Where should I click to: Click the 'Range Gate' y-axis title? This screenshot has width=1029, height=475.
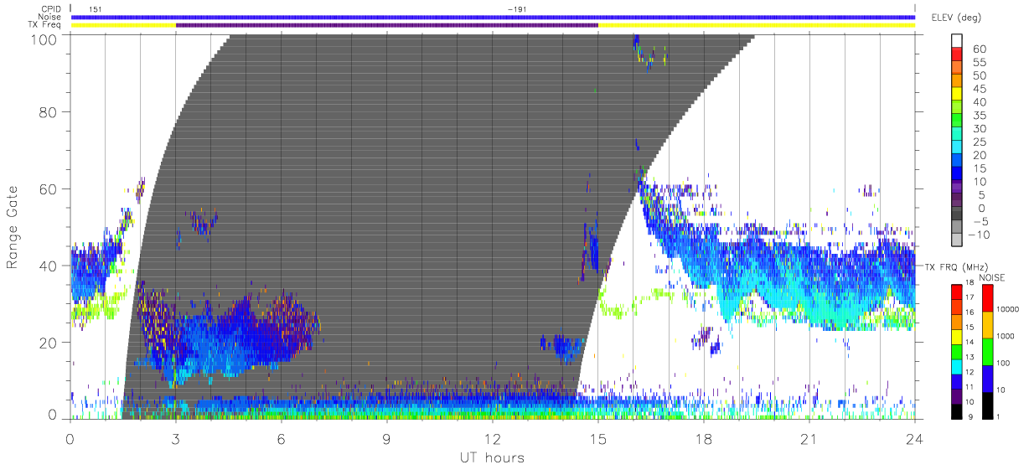(x=13, y=228)
